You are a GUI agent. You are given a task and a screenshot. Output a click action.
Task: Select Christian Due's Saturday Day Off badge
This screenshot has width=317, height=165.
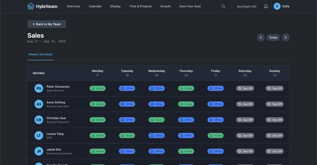click(245, 120)
